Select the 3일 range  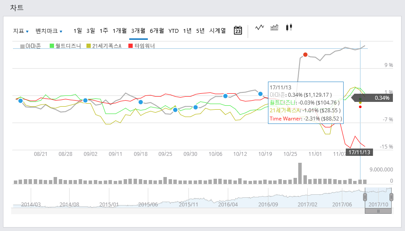(x=91, y=31)
